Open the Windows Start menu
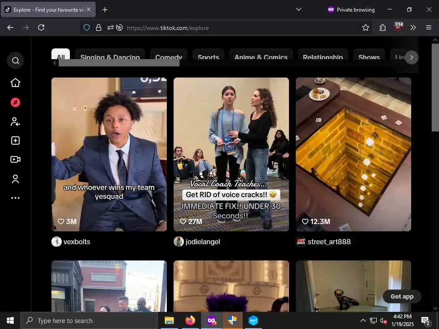 pos(10,320)
